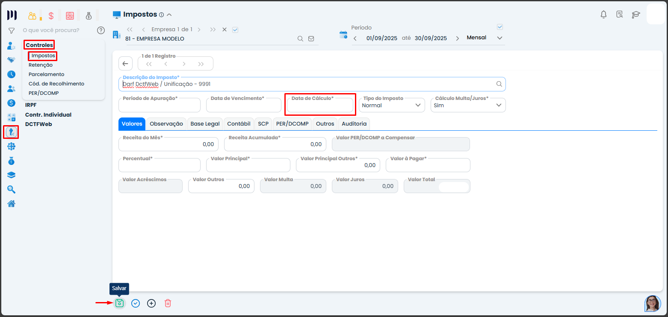Click the help question mark icon
668x317 pixels.
coord(101,30)
